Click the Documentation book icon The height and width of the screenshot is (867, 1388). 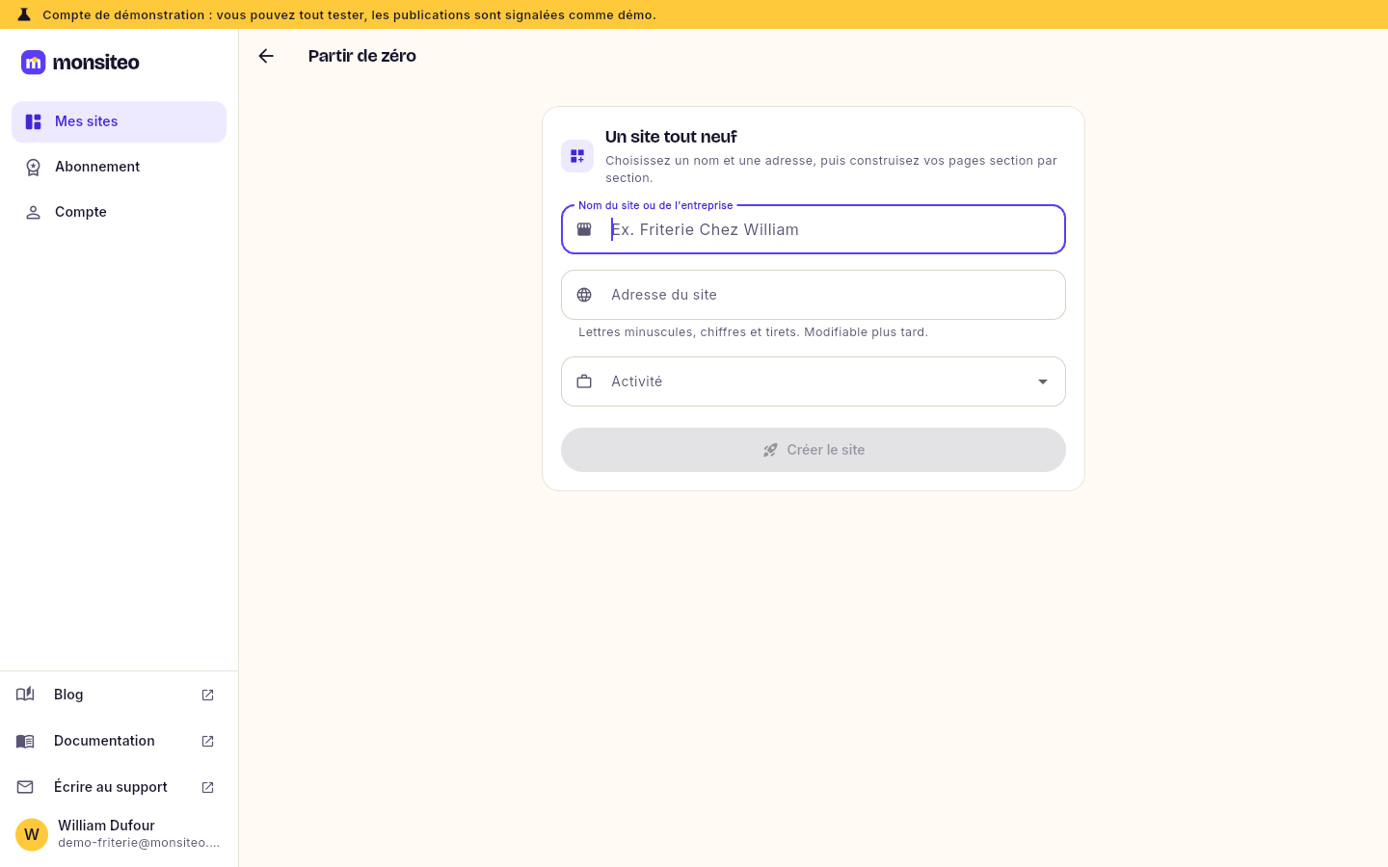point(25,741)
